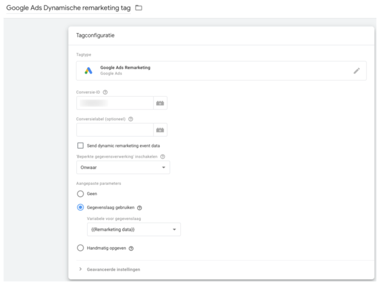Enable Send dynamic remarketing event data
Viewport: 381px width, 284px height.
tap(80, 146)
